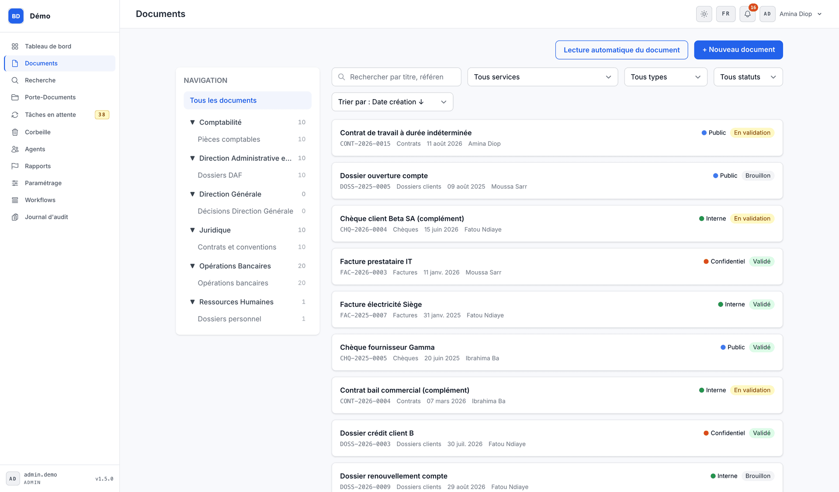The height and width of the screenshot is (492, 839).
Task: Open the Dossier ouverture compte document
Action: [x=557, y=181]
